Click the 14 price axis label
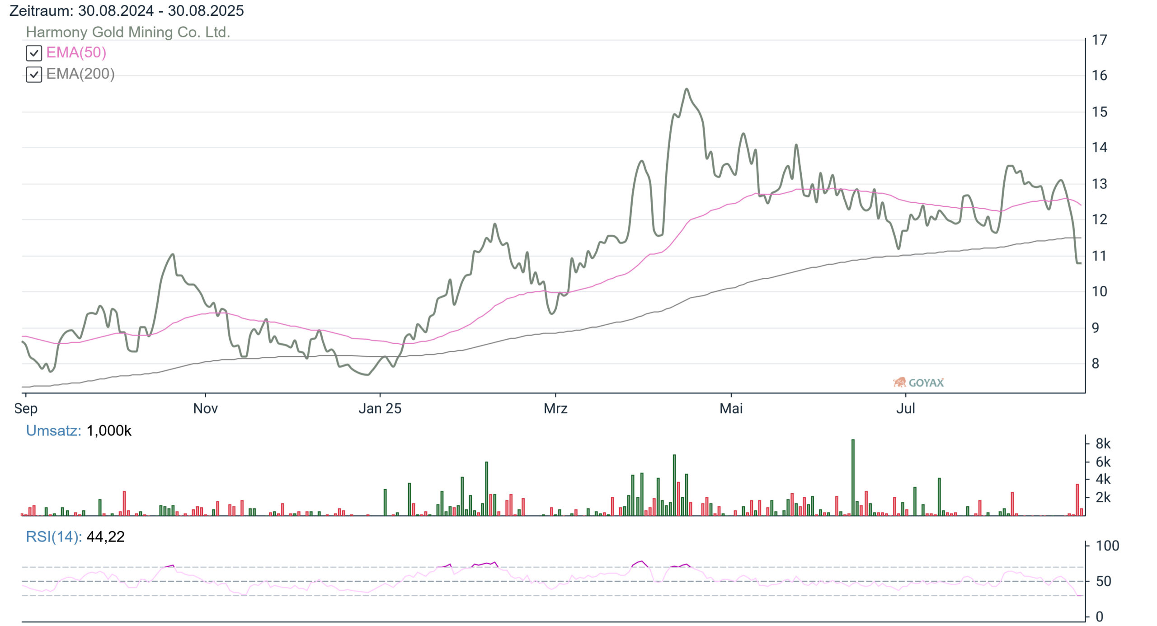 pyautogui.click(x=1100, y=147)
